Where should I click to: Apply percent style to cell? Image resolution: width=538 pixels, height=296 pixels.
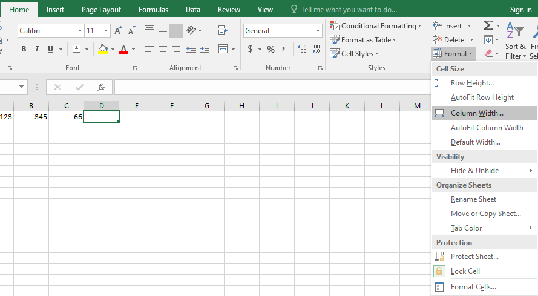tap(271, 50)
